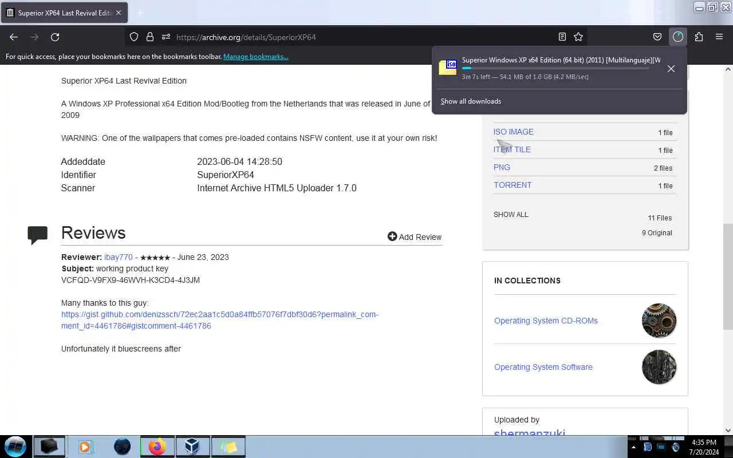
Task: Reload the archive.org page
Action: tap(55, 37)
